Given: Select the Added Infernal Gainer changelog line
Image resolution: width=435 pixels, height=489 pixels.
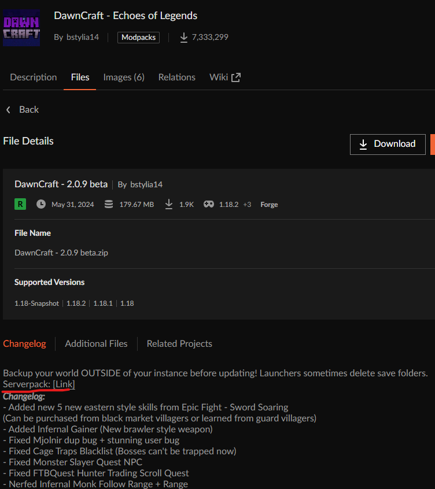Looking at the screenshot, I should tap(108, 429).
